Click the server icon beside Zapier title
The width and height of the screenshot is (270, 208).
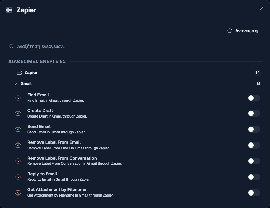9,10
